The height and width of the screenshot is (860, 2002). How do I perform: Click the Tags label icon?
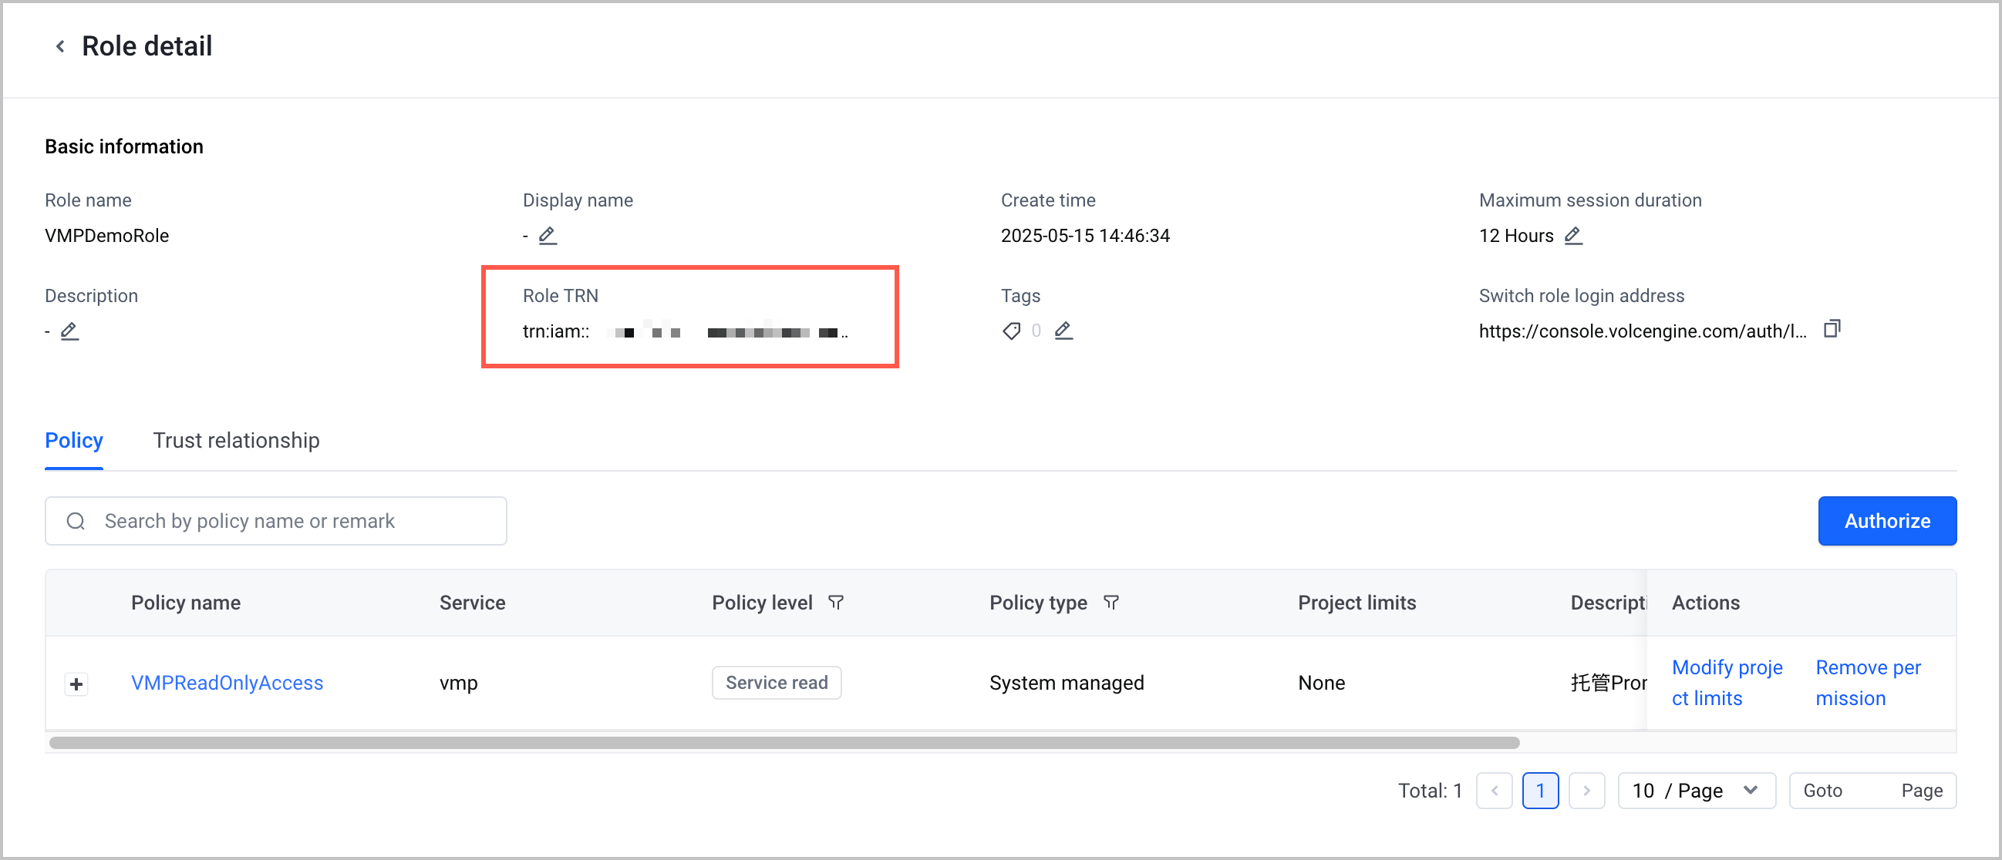[1011, 331]
